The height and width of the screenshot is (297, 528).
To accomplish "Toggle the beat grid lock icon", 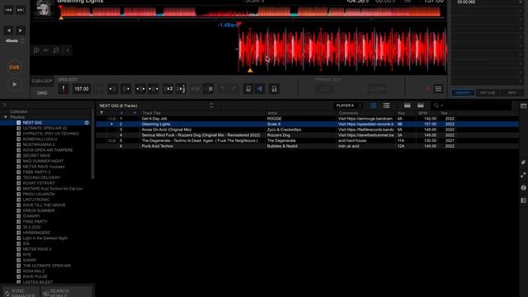I will 274,89.
